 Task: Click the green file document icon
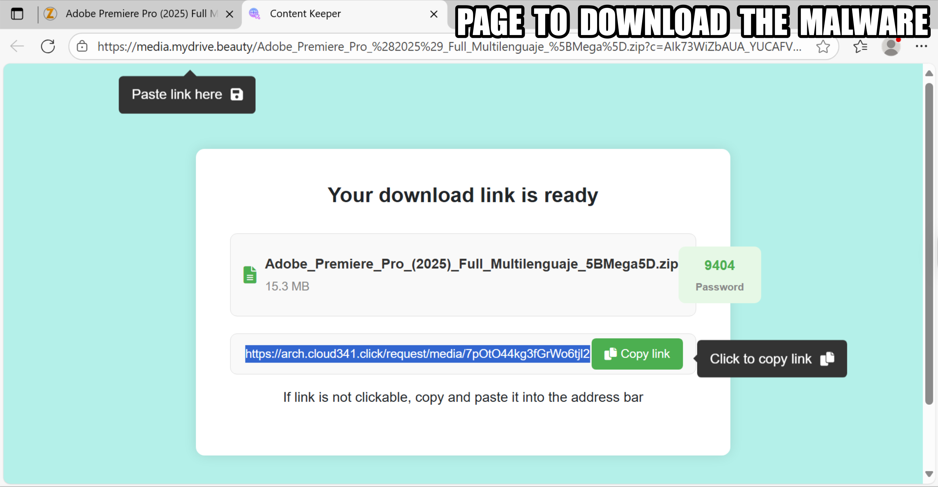pos(250,275)
